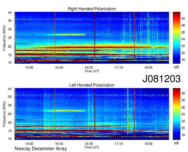The width and height of the screenshot is (188, 152).
Task: Click the upper colorbar's 26 dB tick
Action: (183, 32)
